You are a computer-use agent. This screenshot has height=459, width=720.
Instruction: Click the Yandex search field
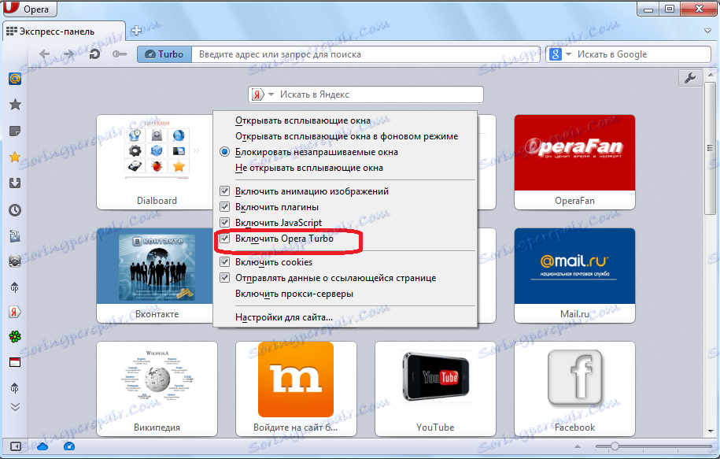tap(380, 94)
